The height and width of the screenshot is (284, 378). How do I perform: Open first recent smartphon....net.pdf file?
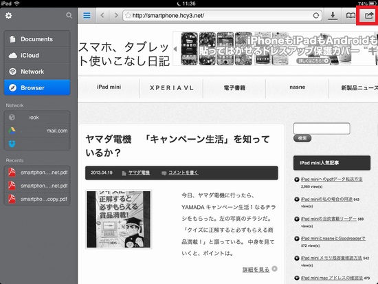click(37, 173)
